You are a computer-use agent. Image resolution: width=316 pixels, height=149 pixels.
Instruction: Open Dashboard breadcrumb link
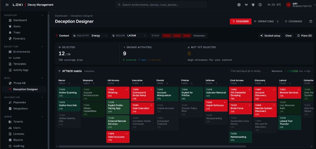(x=61, y=16)
